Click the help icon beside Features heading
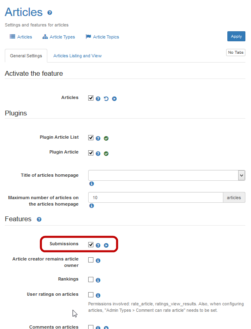This screenshot has height=329, width=251. pyautogui.click(x=39, y=220)
